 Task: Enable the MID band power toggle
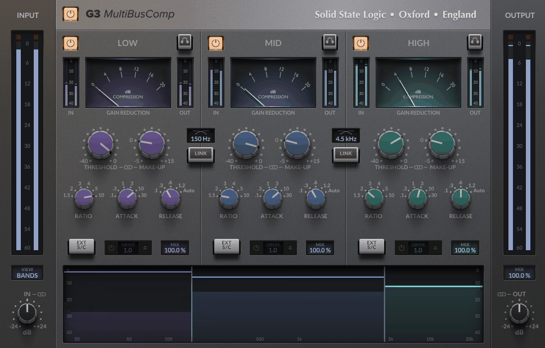tap(215, 43)
